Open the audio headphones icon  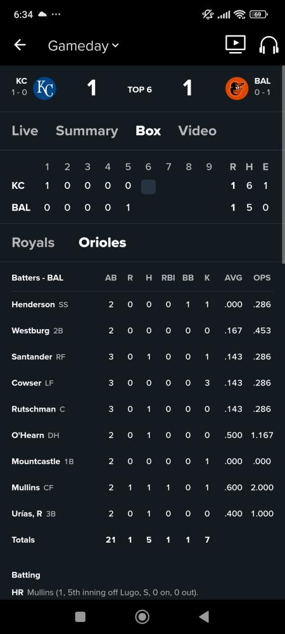pos(269,45)
